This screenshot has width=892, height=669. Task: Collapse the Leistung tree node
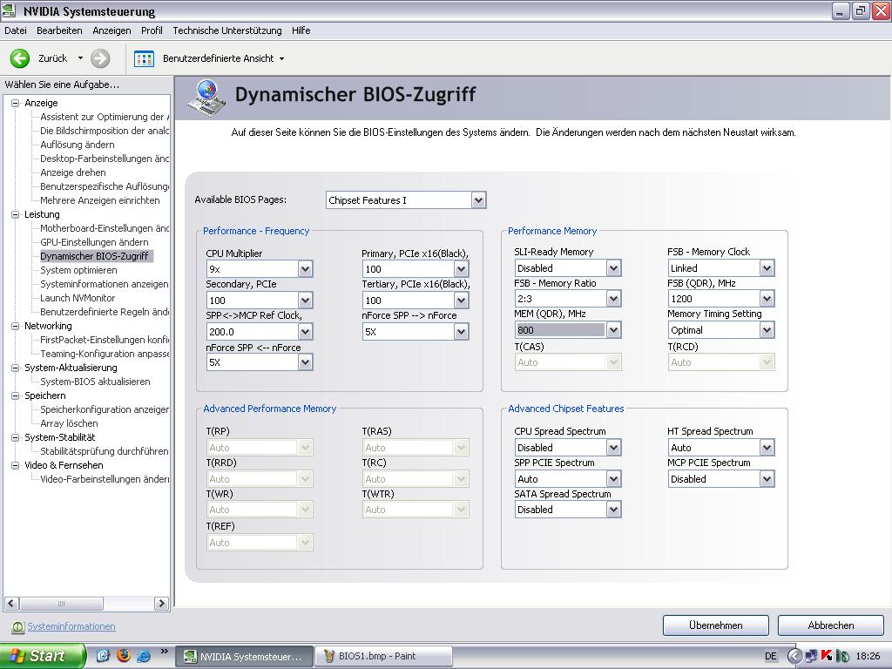click(16, 214)
